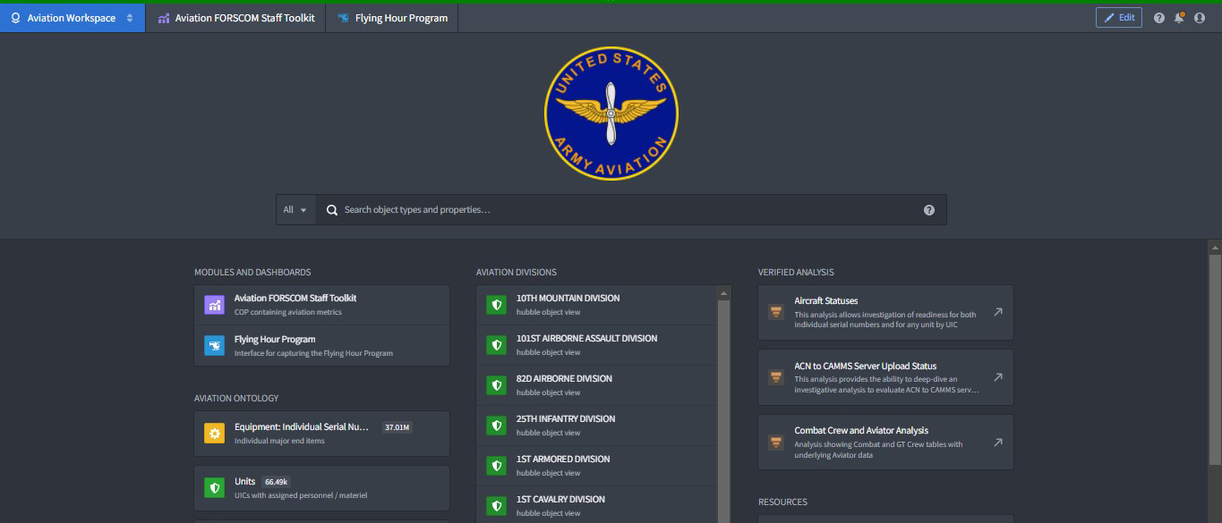
Task: Open Combat Crew Analysis external arrow
Action: pos(998,442)
